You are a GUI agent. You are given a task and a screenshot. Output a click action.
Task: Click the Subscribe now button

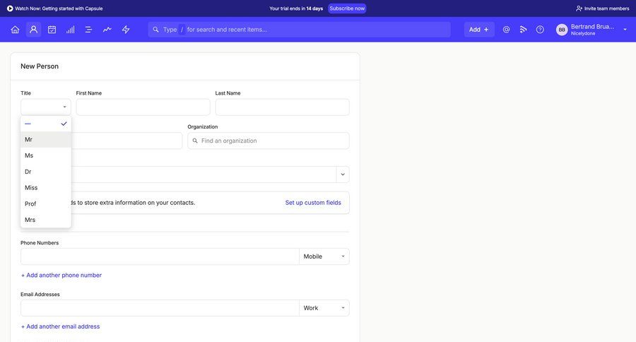pyautogui.click(x=347, y=8)
